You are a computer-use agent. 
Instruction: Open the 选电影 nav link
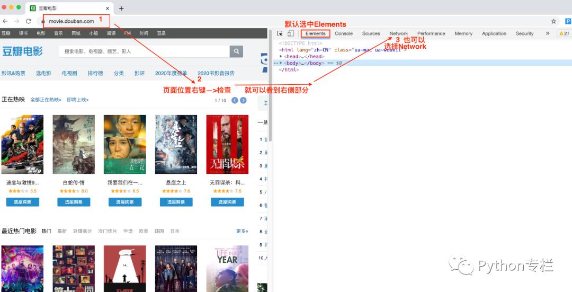(x=43, y=73)
